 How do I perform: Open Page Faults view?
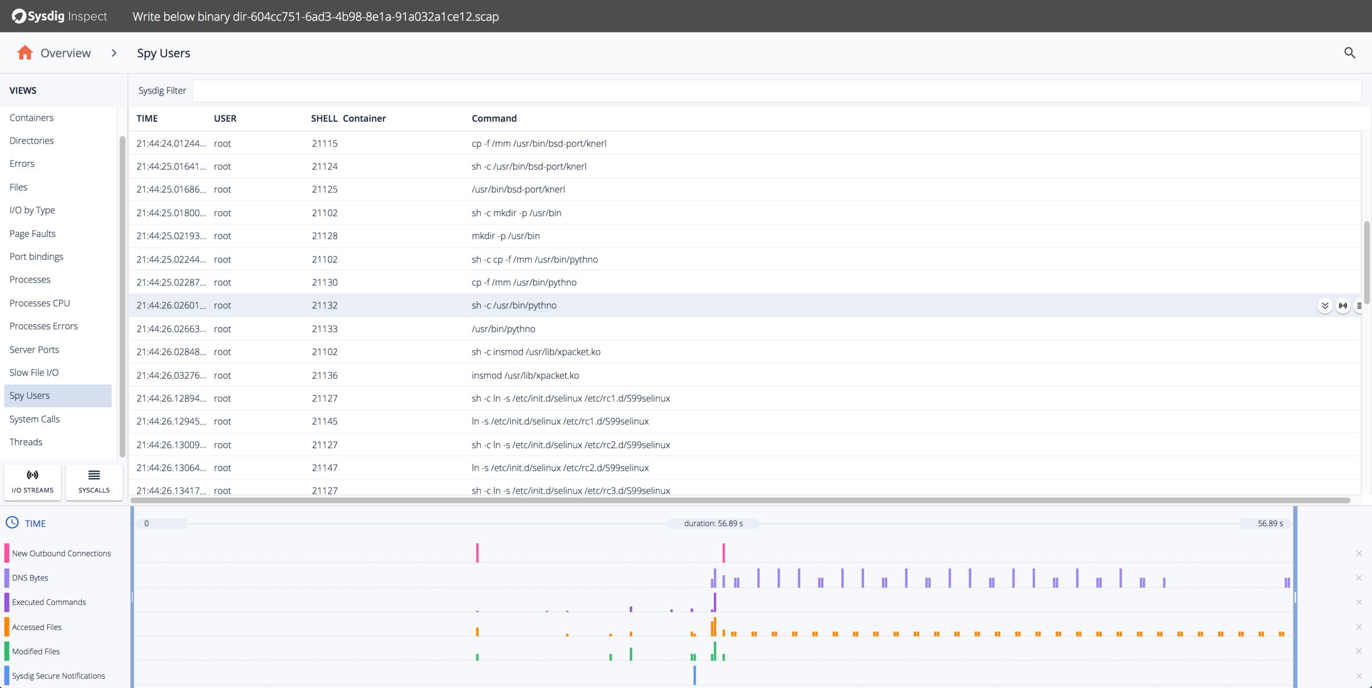click(33, 233)
